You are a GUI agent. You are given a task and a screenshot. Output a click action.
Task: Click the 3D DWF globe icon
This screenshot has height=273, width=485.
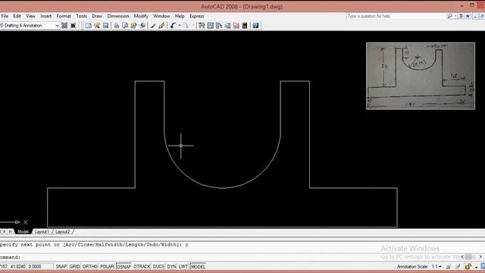(142, 26)
